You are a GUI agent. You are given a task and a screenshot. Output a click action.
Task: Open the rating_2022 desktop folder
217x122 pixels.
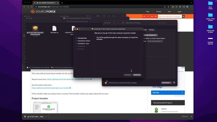210,17
